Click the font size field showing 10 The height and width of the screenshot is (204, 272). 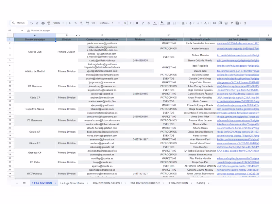[125, 23]
